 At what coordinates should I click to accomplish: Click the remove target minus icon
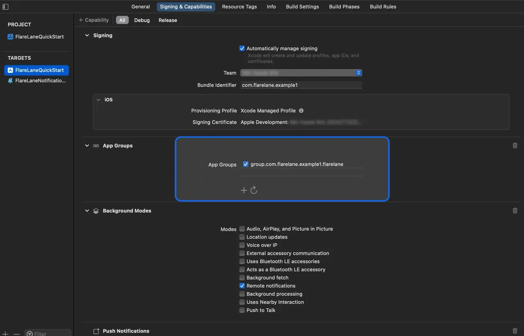pyautogui.click(x=16, y=334)
